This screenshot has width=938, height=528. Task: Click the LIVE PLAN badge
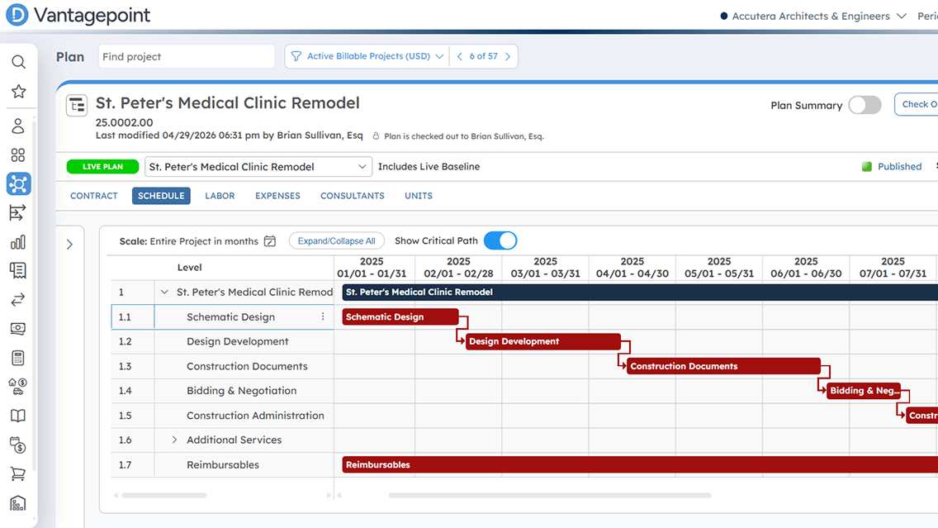pos(103,166)
